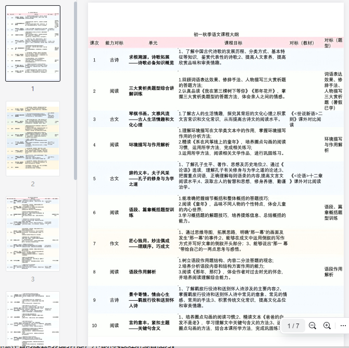This screenshot has height=348, width=349.
Task: Select unit 环境描写与作用解析
Action: [x=149, y=145]
